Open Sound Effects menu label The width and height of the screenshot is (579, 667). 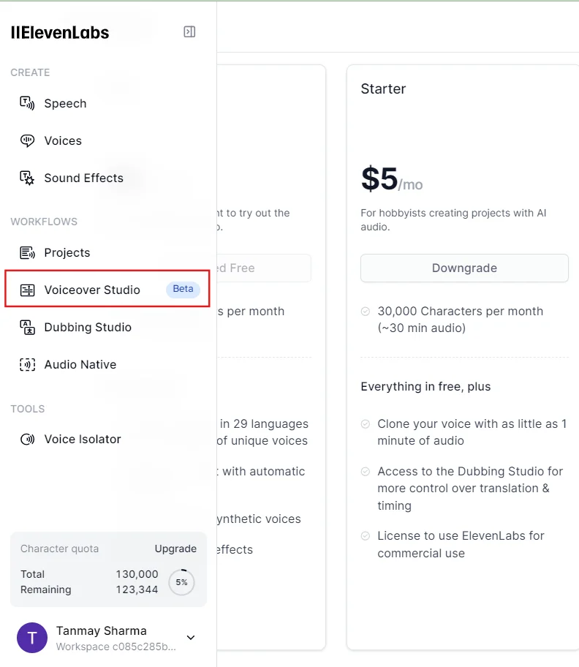(x=84, y=178)
